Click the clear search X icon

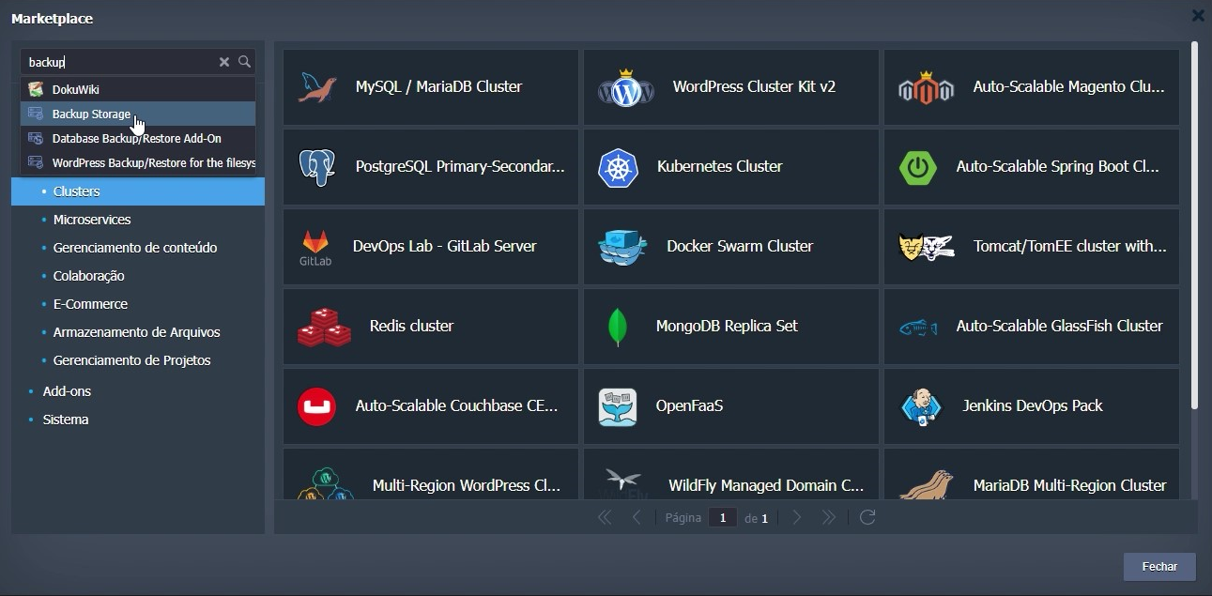coord(224,62)
